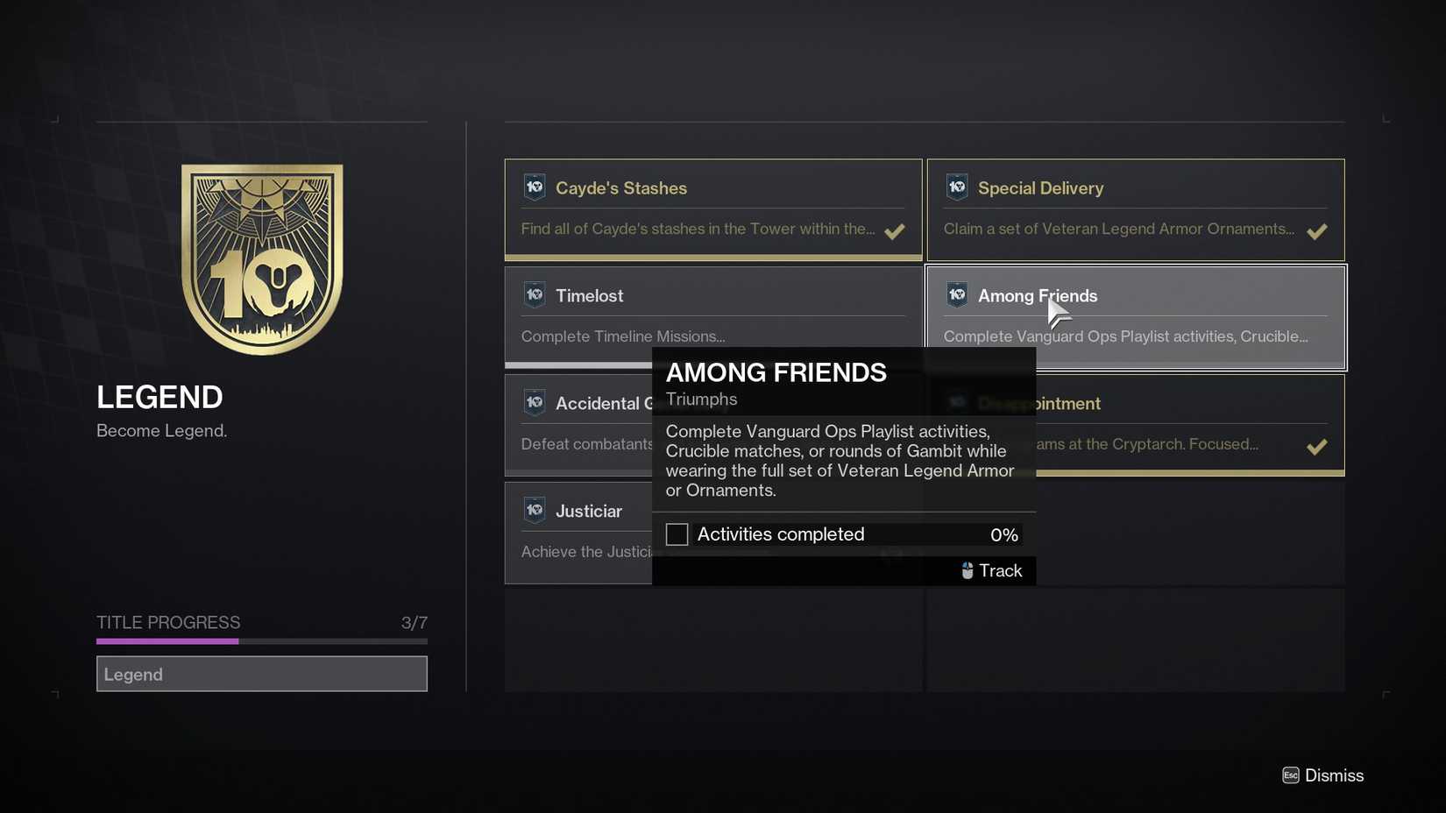This screenshot has width=1446, height=813.
Task: Click the Justiciar triumph seal icon
Action: point(534,510)
